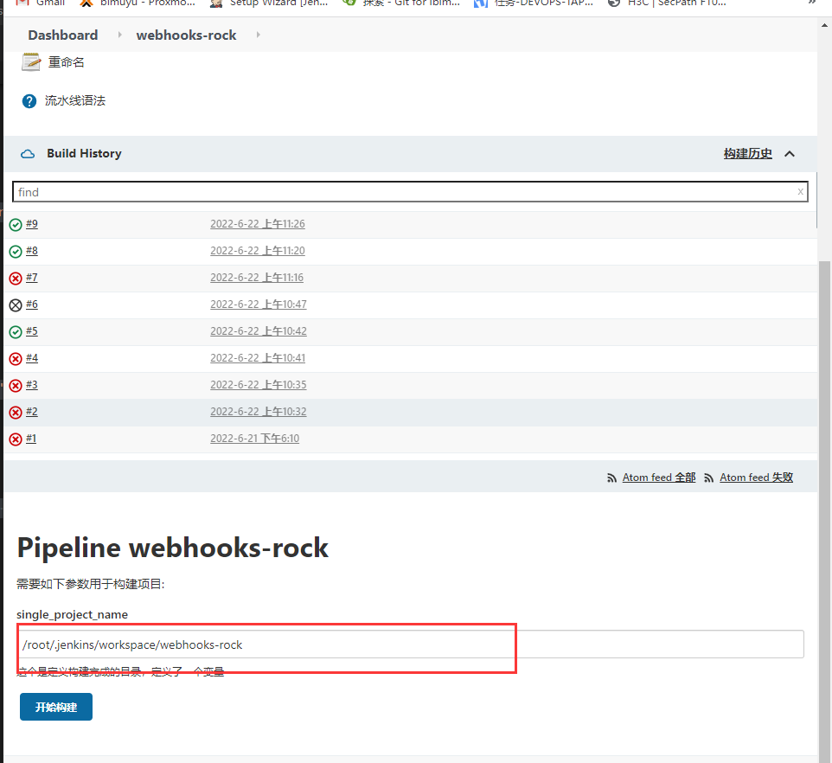832x763 pixels.
Task: Click the red failure icon of build #7
Action: (x=14, y=278)
